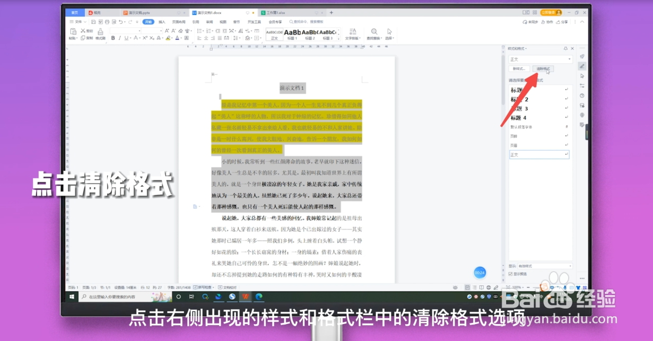Toggle underline formatting
This screenshot has height=341, width=653.
click(126, 38)
